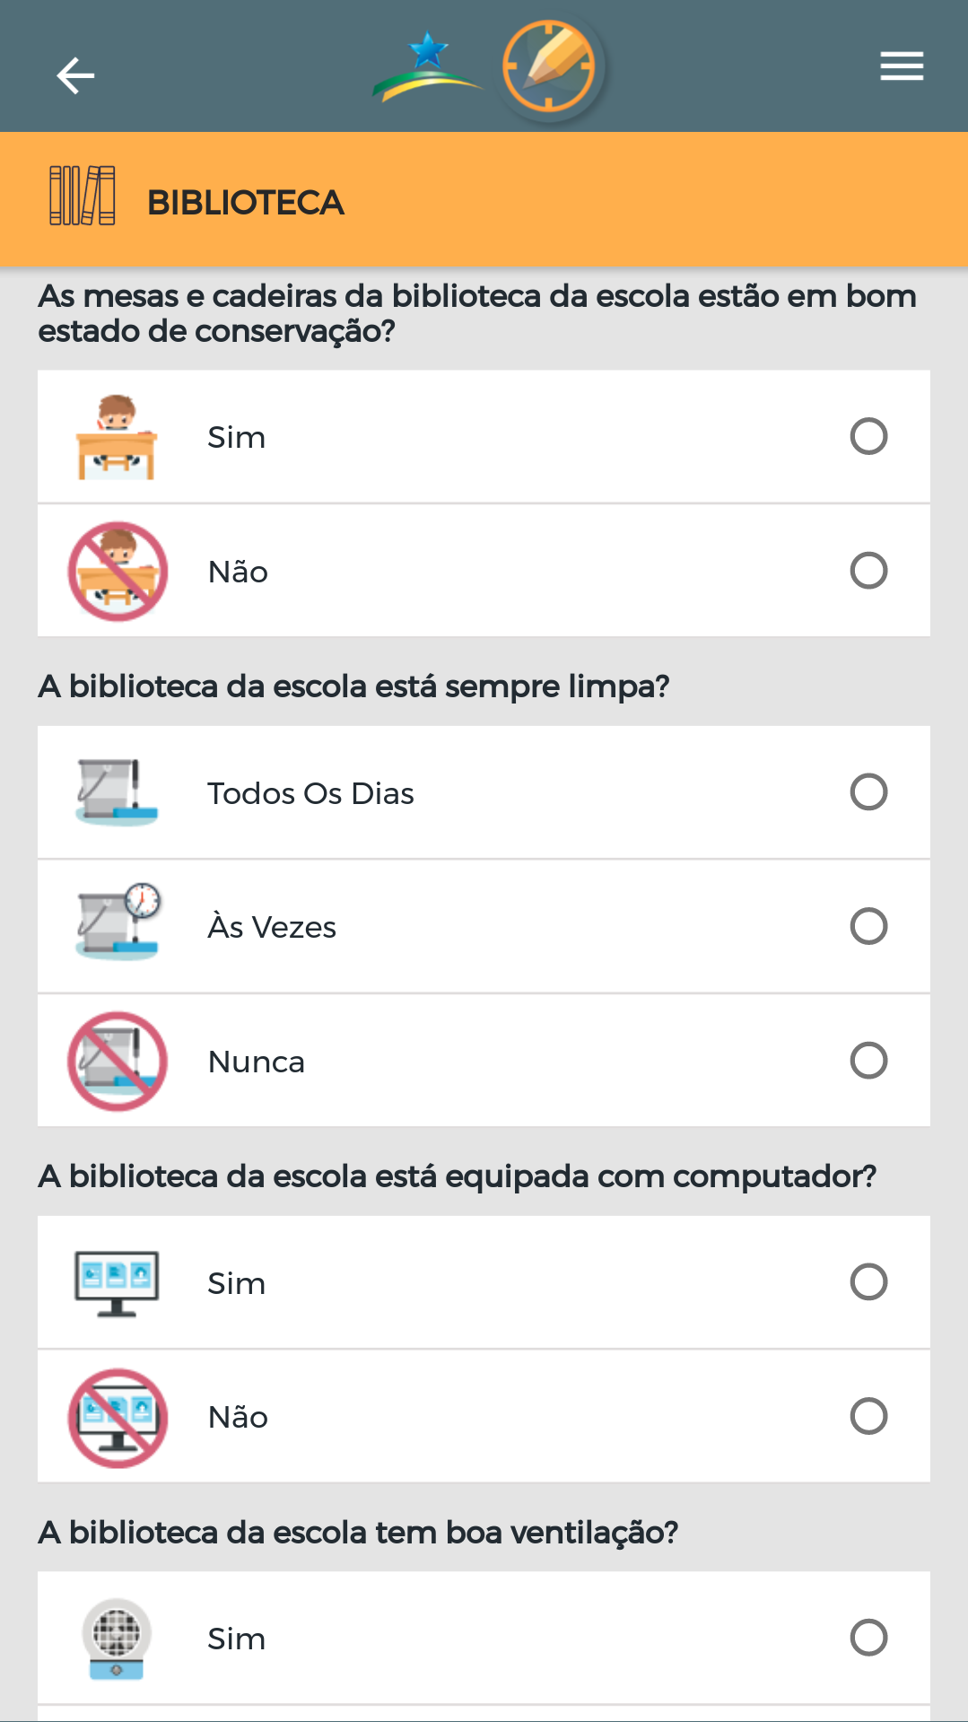Tap the BIBLIOTECA section header
This screenshot has width=968, height=1722.
246,202
